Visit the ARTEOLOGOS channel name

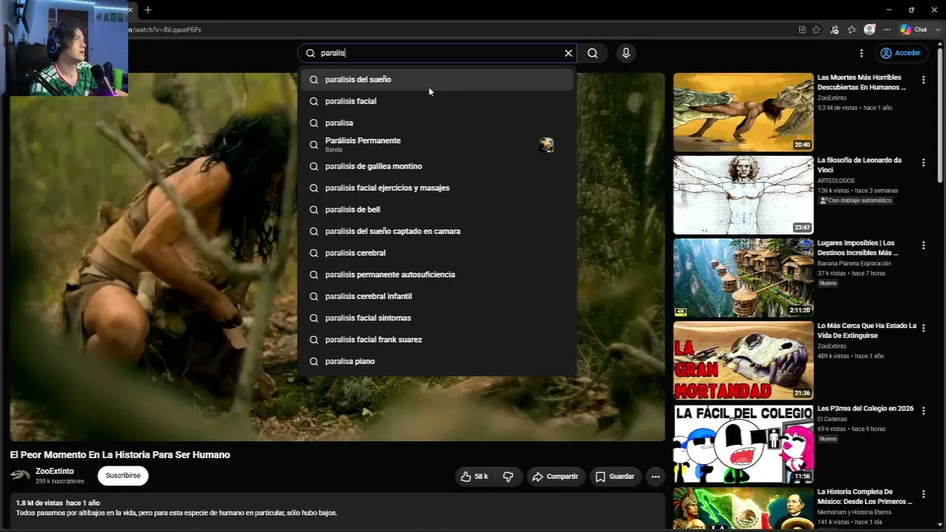836,180
